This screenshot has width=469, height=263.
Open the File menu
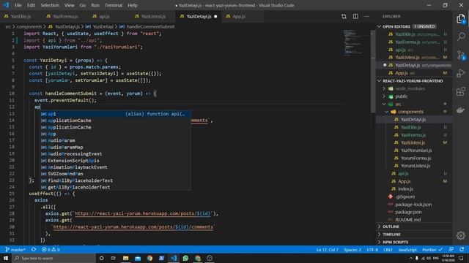[18, 5]
